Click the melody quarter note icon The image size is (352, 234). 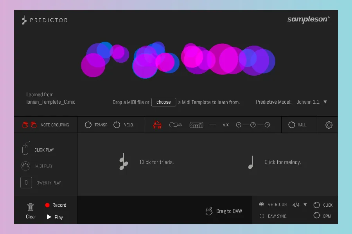251,162
